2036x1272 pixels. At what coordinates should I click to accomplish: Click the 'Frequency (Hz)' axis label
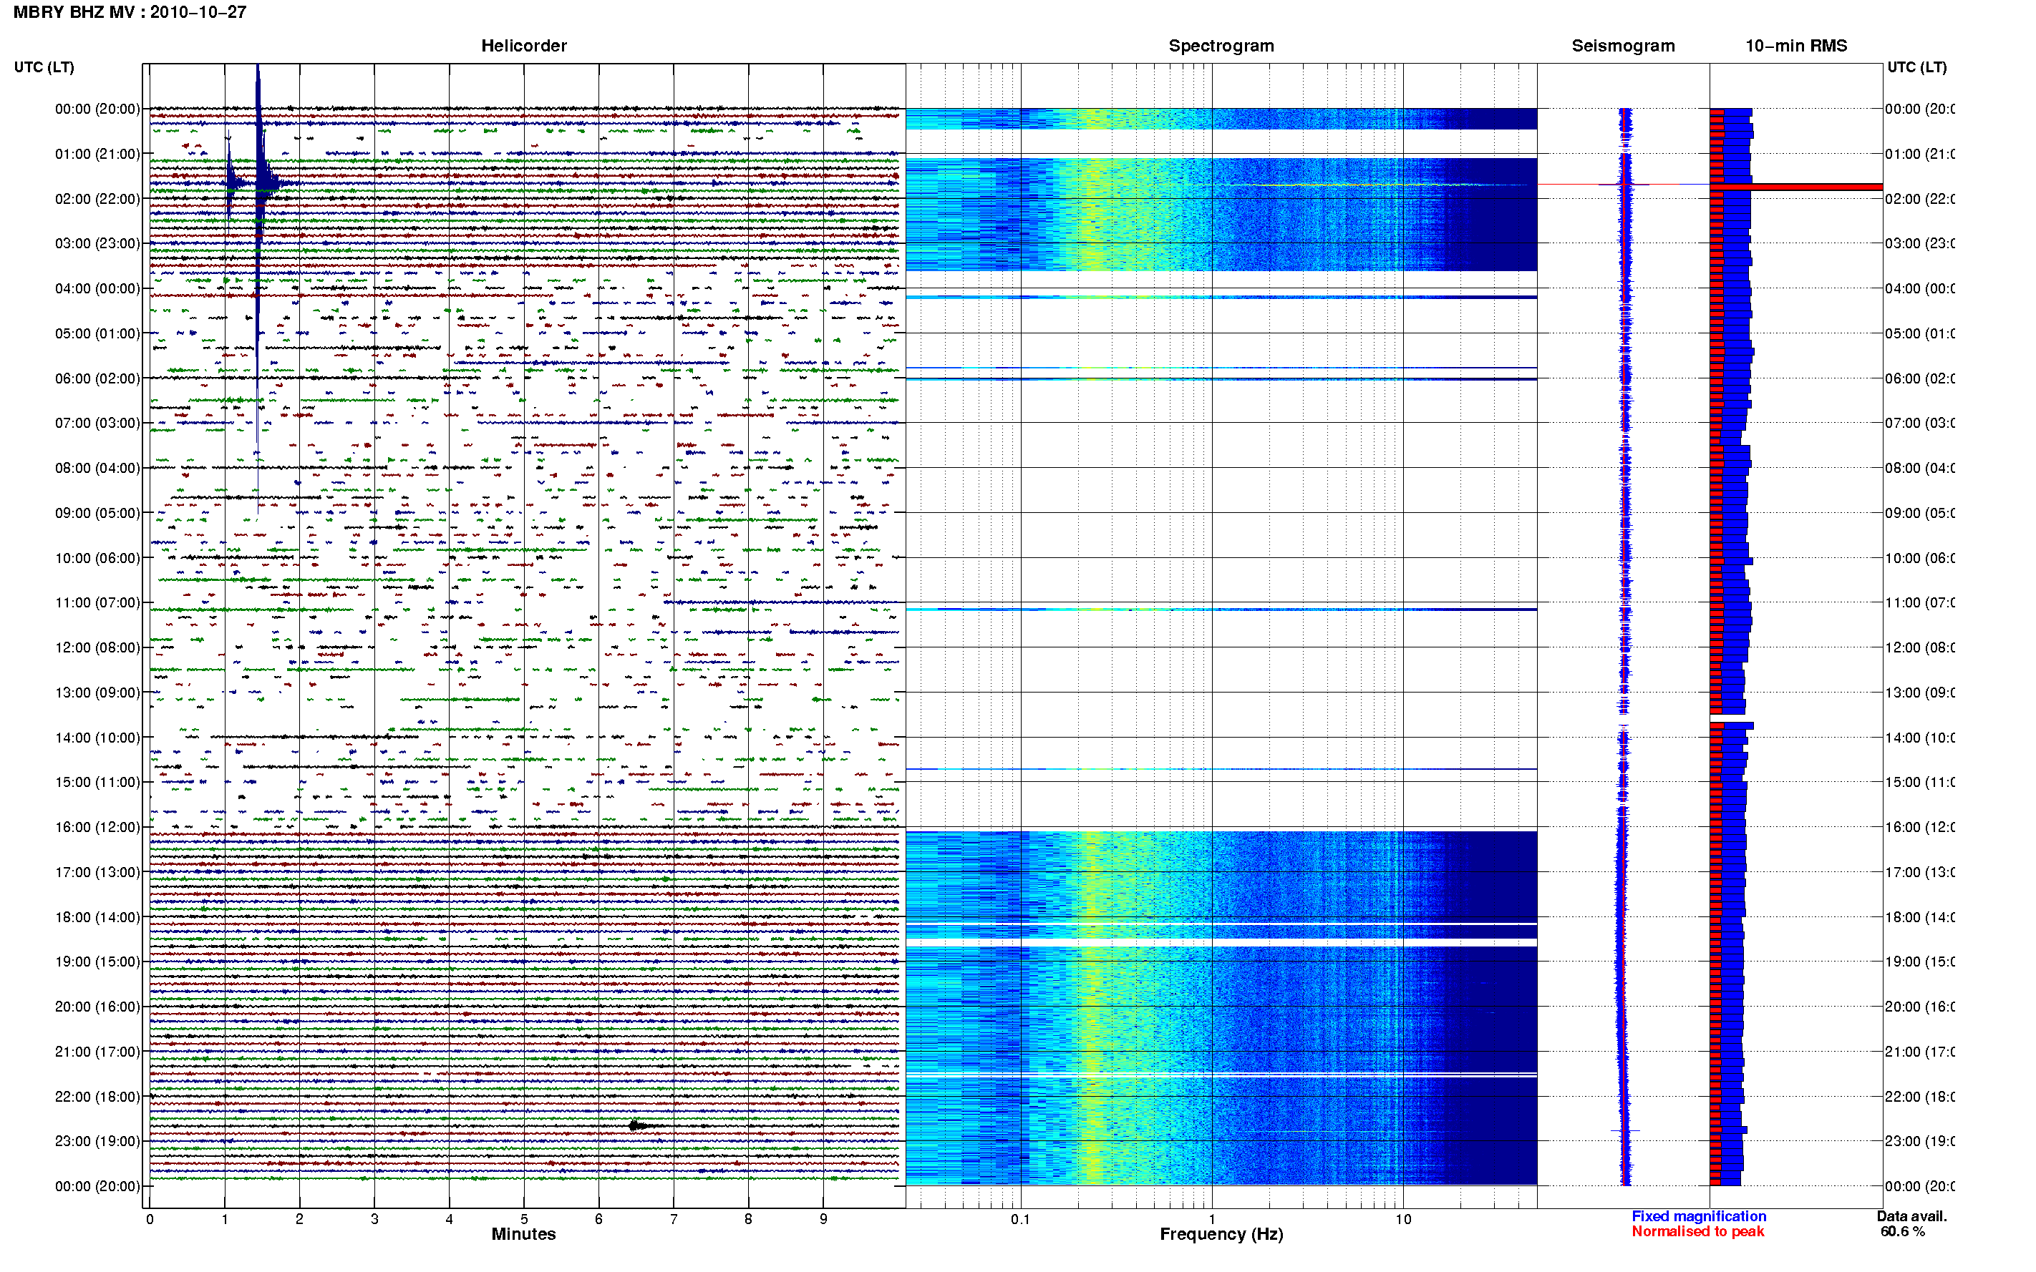coord(1221,1234)
